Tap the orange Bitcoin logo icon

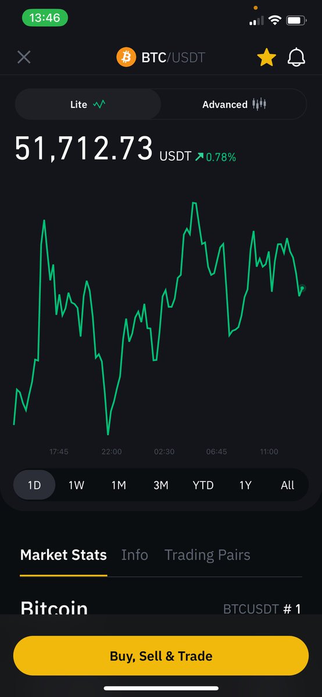tap(126, 57)
